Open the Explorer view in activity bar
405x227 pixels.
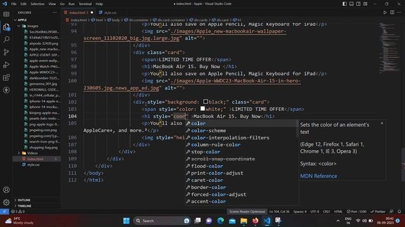pyautogui.click(x=6, y=26)
